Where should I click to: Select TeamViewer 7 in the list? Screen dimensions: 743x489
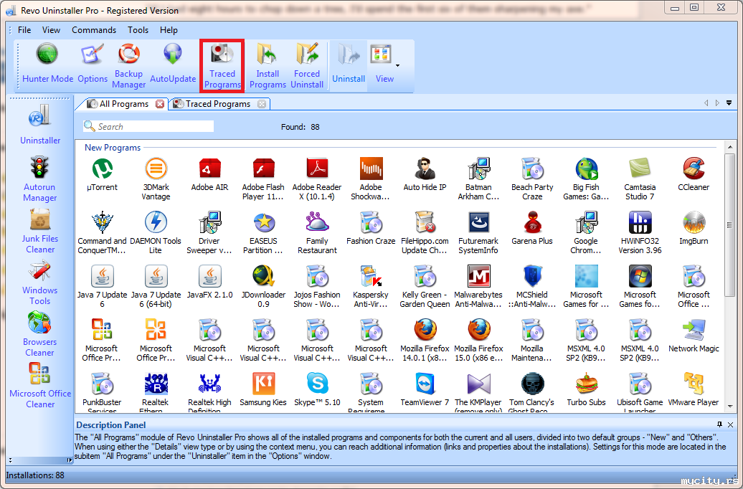pyautogui.click(x=425, y=389)
